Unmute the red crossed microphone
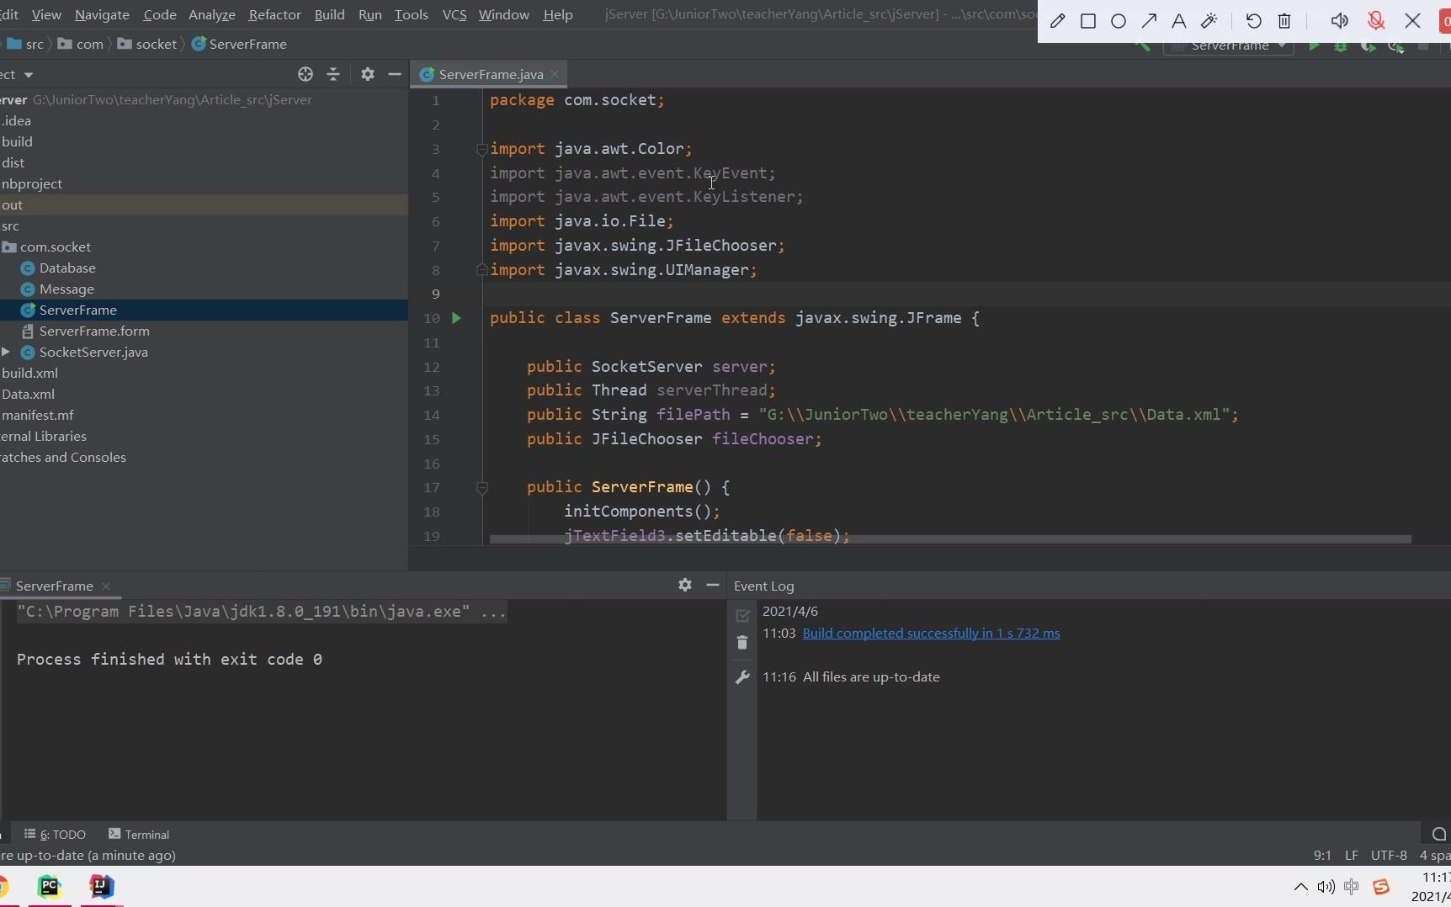This screenshot has height=907, width=1451. coord(1376,21)
